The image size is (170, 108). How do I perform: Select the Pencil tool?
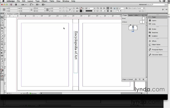(x=2, y=39)
